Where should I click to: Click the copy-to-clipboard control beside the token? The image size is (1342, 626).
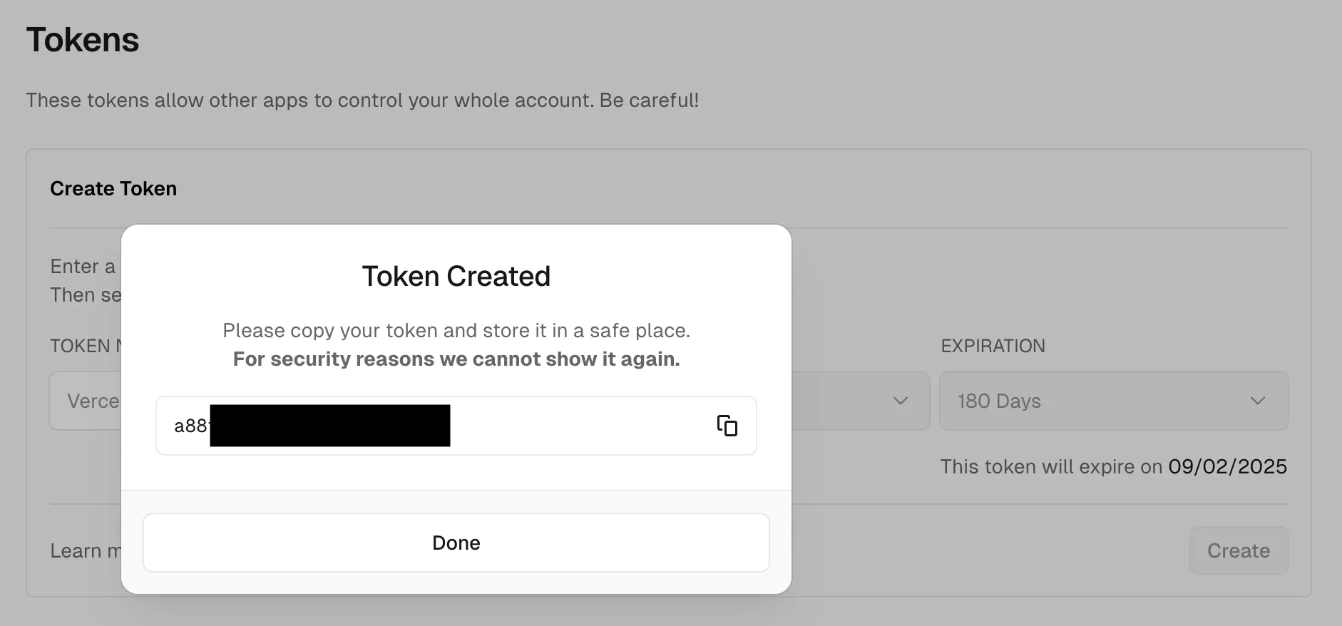point(727,426)
